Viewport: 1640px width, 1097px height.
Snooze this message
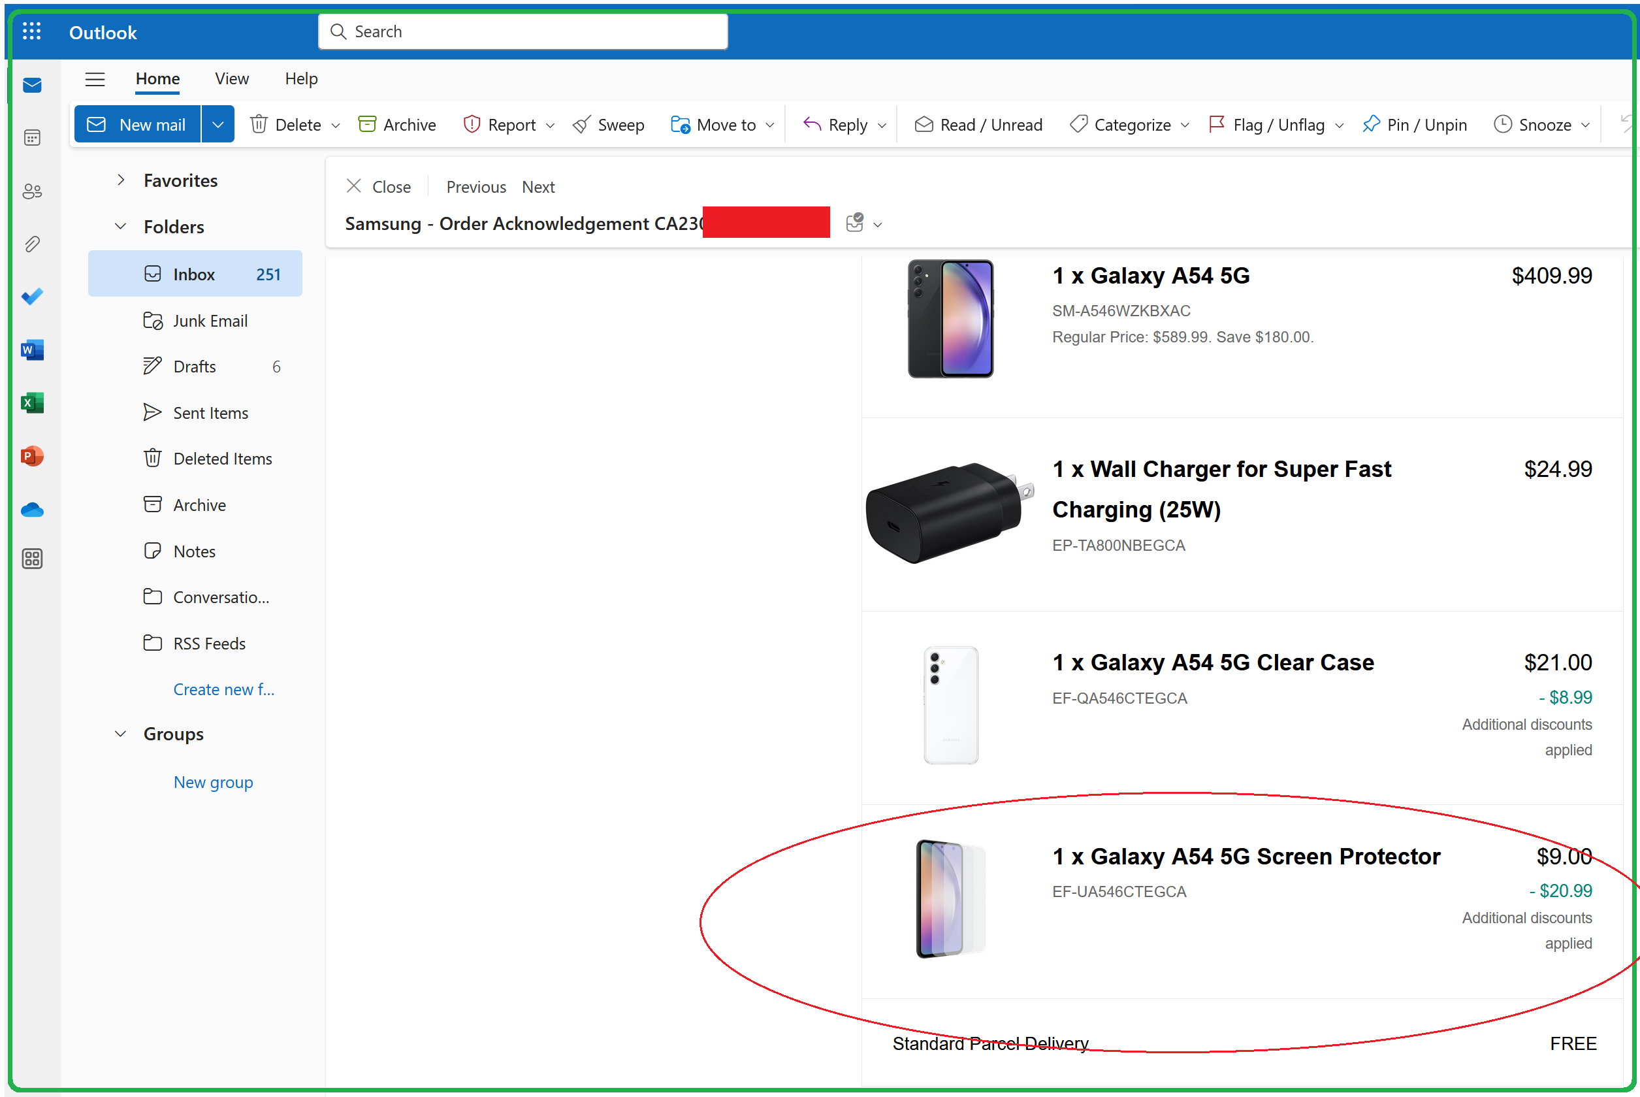point(1532,125)
